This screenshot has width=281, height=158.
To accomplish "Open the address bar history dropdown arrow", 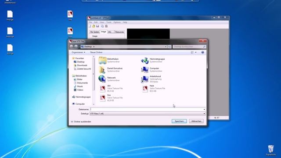I will click(166, 47).
